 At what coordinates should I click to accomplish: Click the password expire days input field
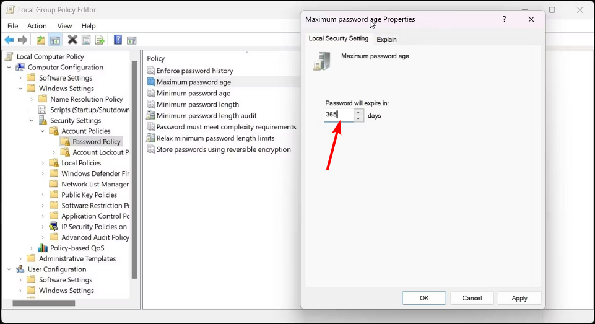[x=339, y=115]
